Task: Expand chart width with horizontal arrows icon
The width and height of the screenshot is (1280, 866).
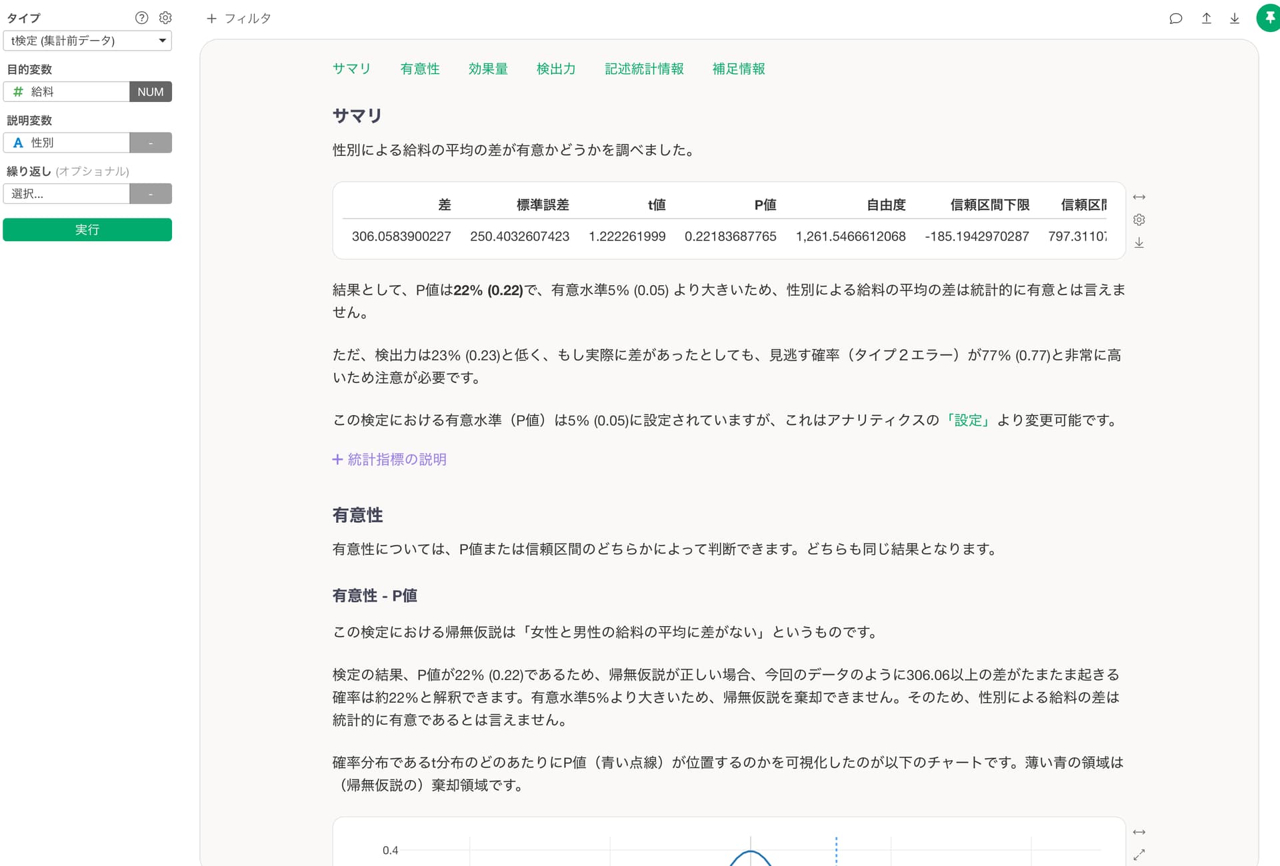Action: click(x=1139, y=832)
